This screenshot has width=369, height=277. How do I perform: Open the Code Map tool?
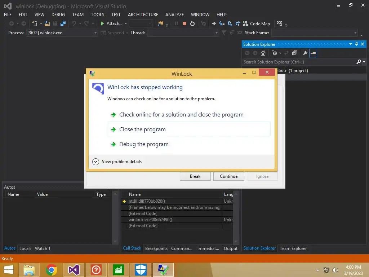pos(257,23)
